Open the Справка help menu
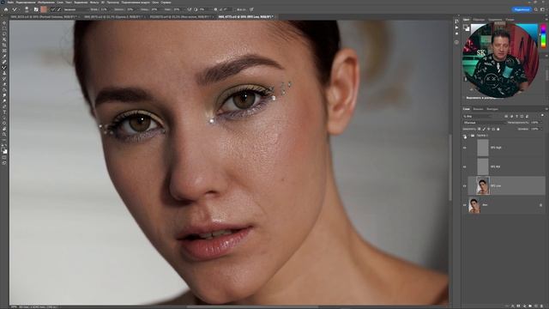This screenshot has width=549, height=309. pyautogui.click(x=166, y=3)
